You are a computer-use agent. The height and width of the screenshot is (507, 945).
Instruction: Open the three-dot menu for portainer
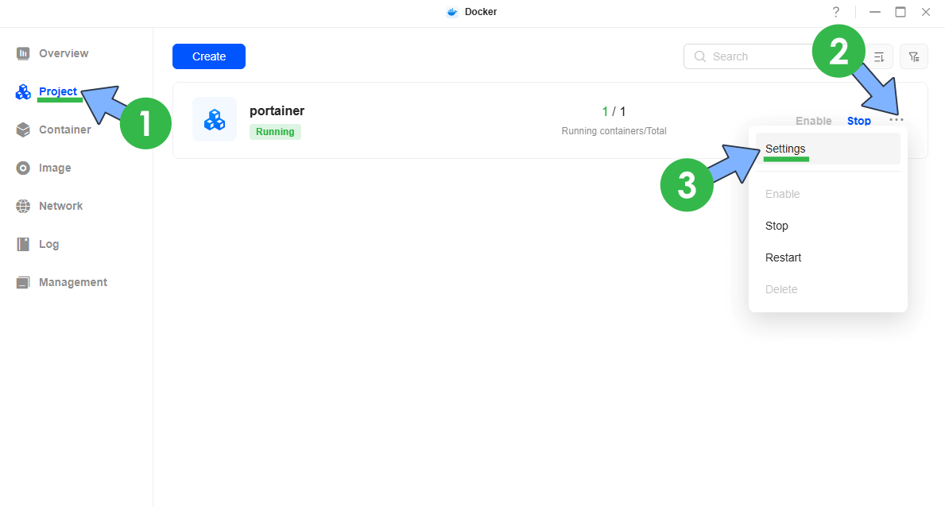[x=897, y=120]
